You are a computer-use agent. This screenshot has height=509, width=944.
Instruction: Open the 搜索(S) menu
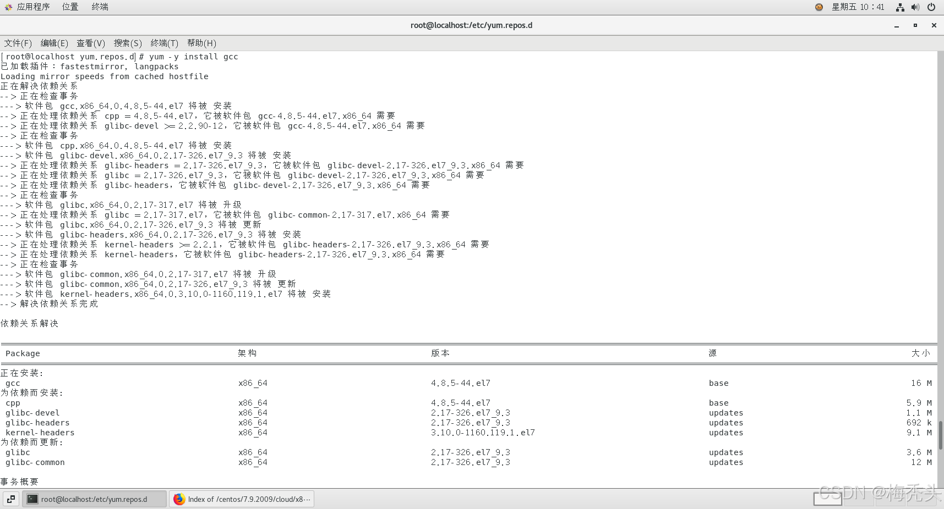click(x=128, y=43)
